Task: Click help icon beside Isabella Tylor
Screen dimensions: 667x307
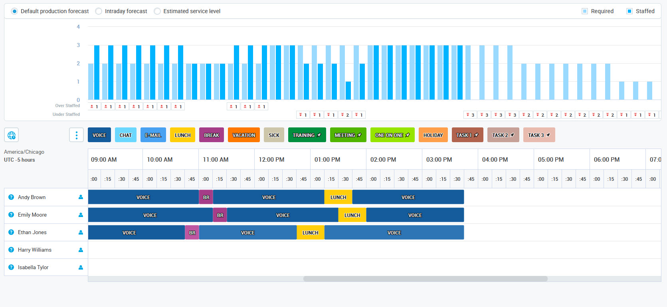Action: 11,268
